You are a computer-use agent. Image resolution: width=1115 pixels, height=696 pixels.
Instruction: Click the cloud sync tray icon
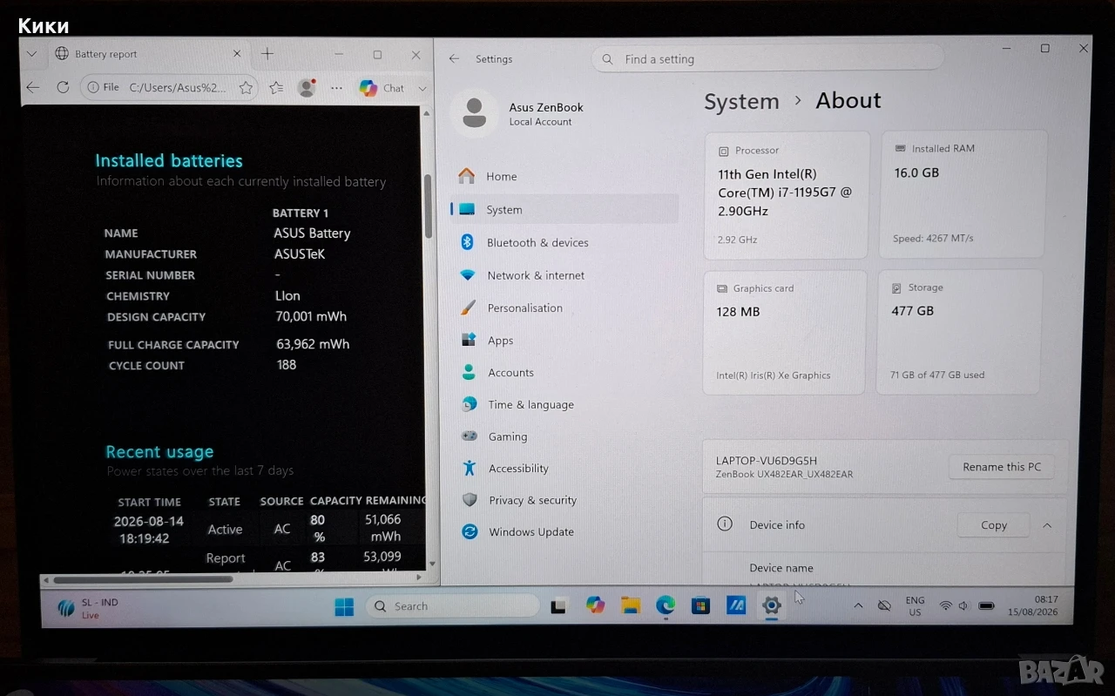point(884,605)
